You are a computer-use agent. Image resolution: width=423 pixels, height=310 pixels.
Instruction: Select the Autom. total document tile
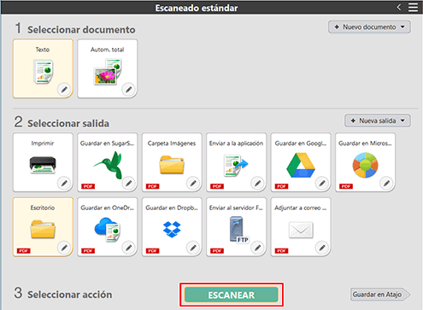(x=108, y=68)
